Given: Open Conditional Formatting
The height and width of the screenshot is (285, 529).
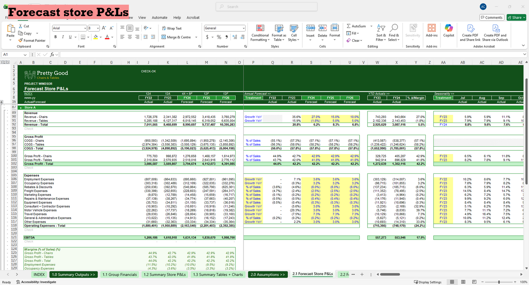Looking at the screenshot, I should 260,32.
